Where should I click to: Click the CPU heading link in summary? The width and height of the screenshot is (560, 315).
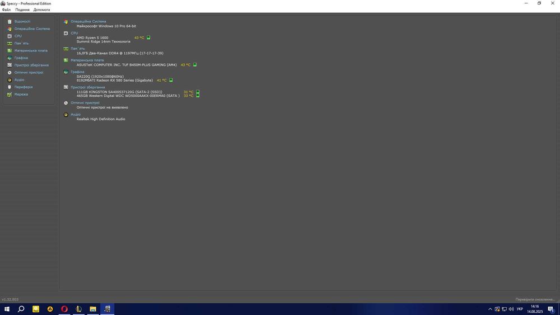[74, 33]
